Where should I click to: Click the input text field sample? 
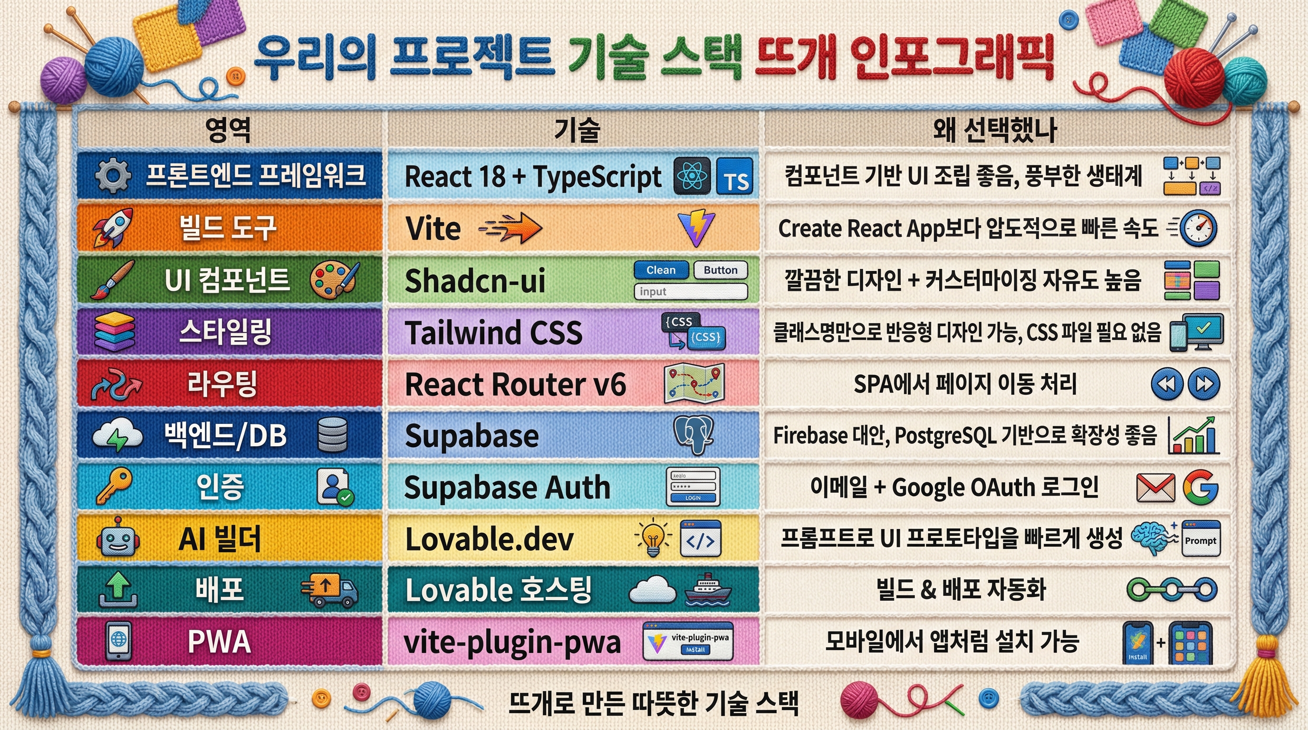691,291
